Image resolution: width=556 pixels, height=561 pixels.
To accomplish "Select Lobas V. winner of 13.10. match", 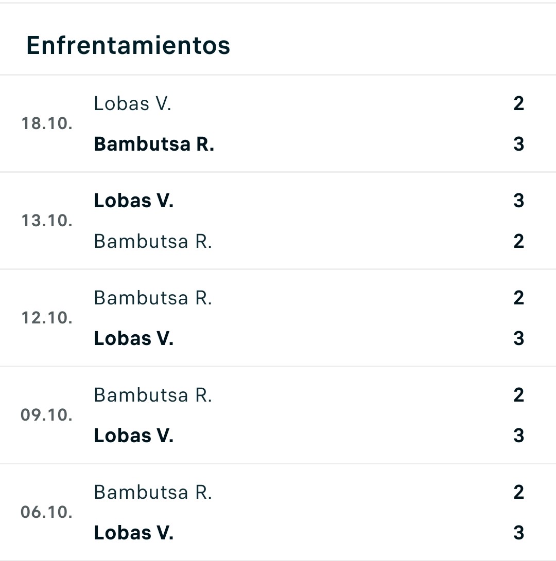I will [x=134, y=201].
